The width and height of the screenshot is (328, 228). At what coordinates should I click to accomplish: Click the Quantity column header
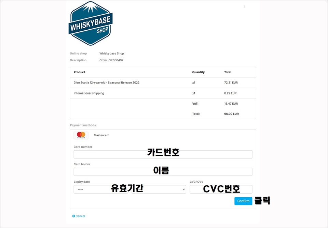199,72
